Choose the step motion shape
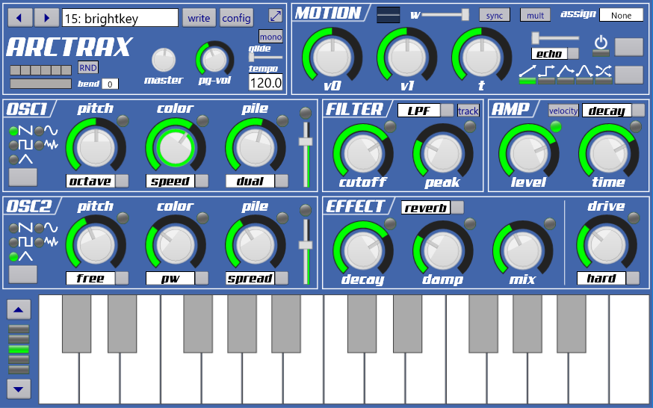Image resolution: width=653 pixels, height=408 pixels. (546, 75)
